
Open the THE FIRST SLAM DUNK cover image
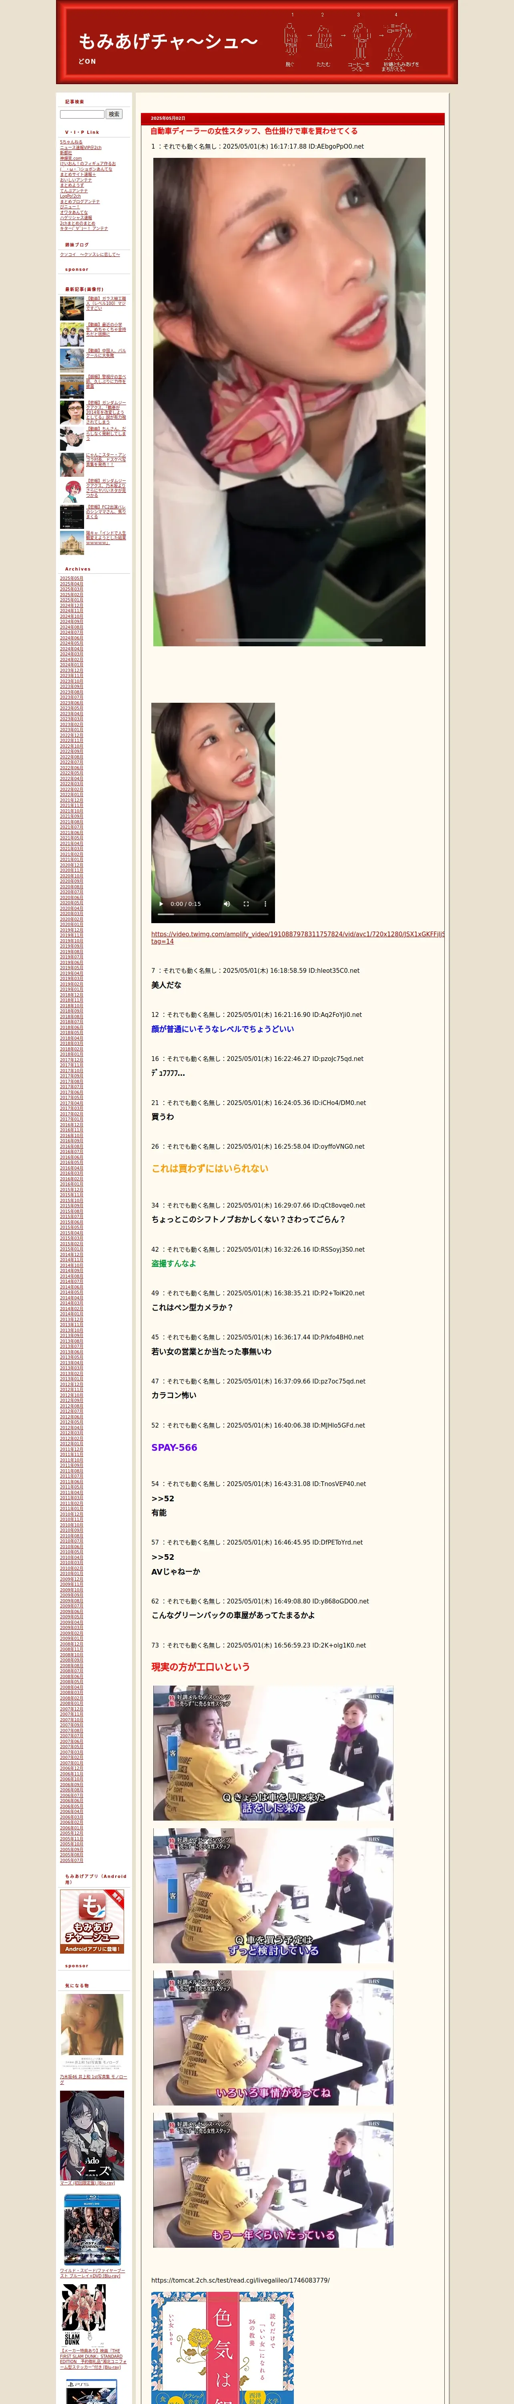coord(84,2315)
